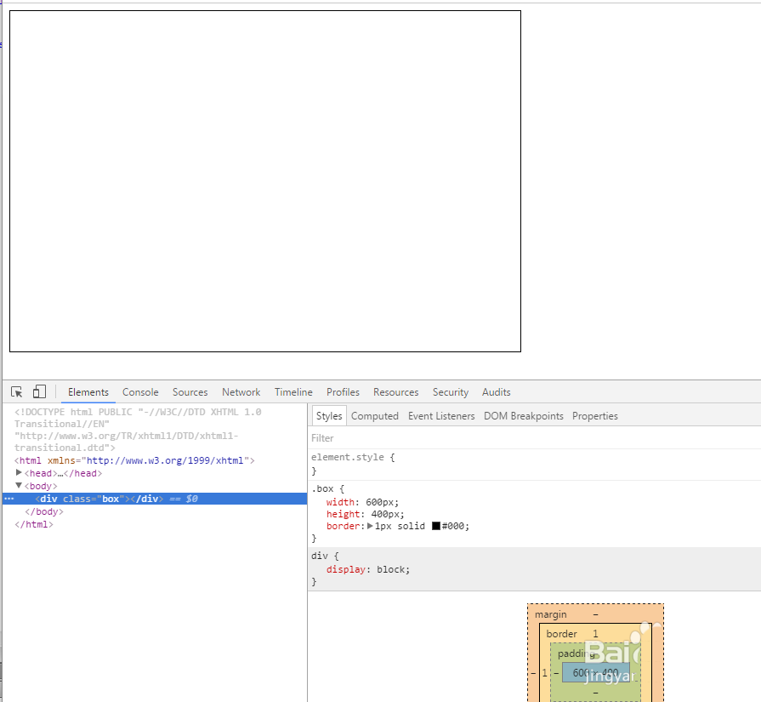Expand the border shorthand property triangle
The height and width of the screenshot is (702, 761).
(x=370, y=526)
